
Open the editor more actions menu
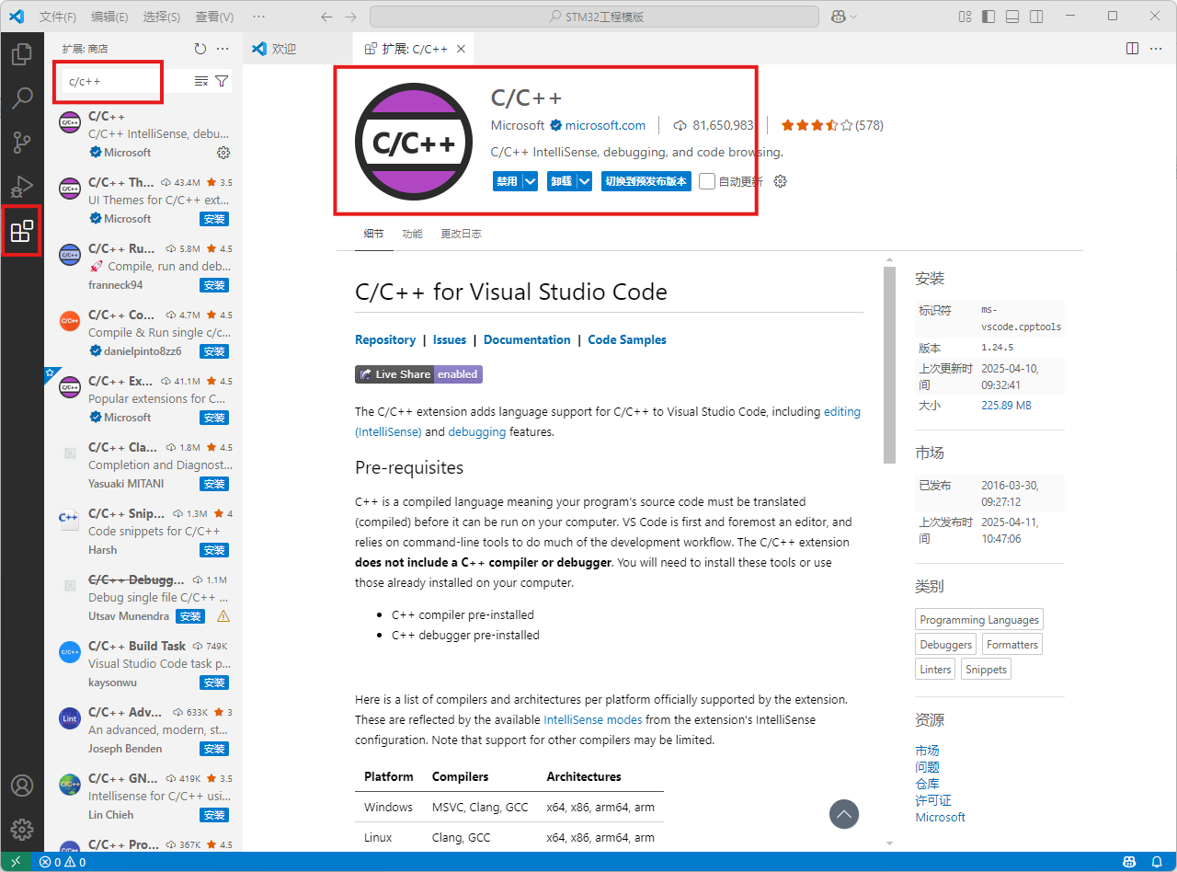click(1156, 49)
